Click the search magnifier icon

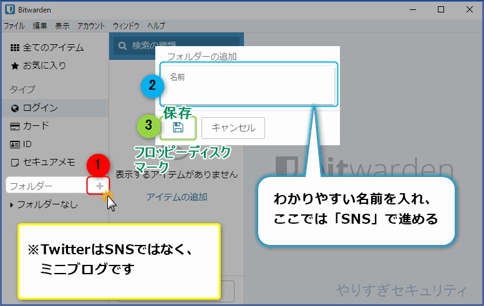point(122,46)
